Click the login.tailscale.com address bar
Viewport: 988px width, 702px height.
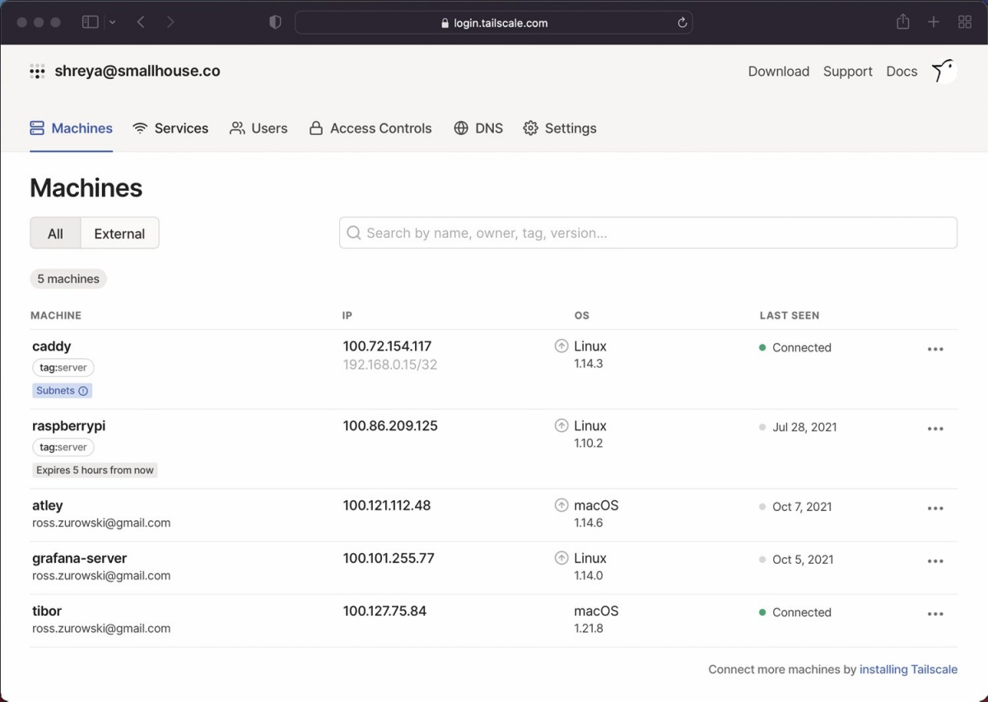click(493, 23)
